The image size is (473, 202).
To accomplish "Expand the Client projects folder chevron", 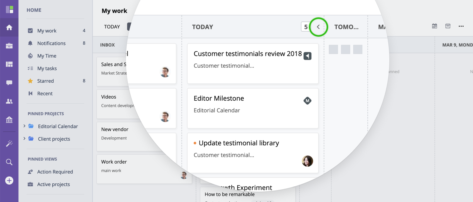I will pyautogui.click(x=24, y=138).
